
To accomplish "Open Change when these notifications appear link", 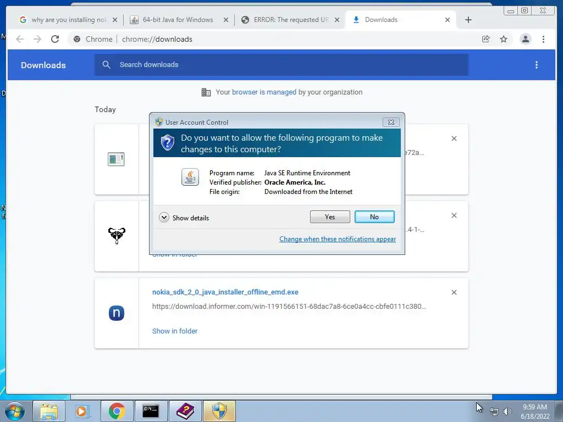I will click(x=338, y=239).
